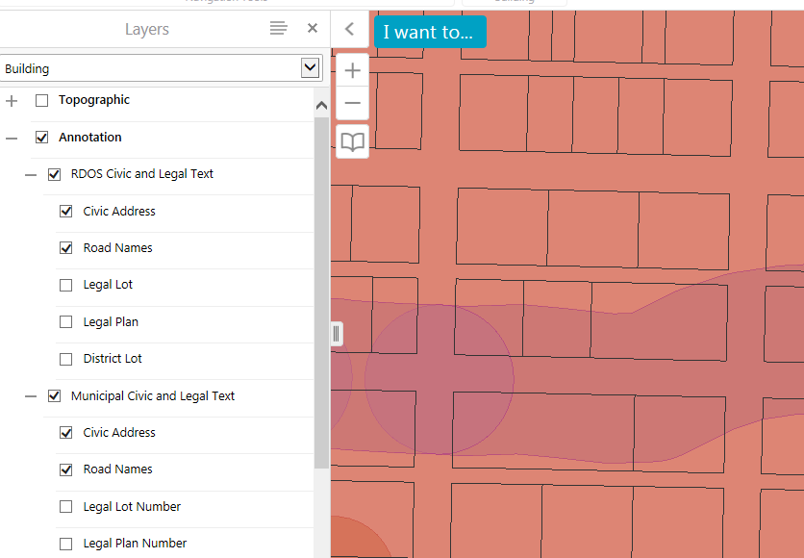The image size is (804, 558).
Task: Close the Layers panel
Action: (313, 28)
